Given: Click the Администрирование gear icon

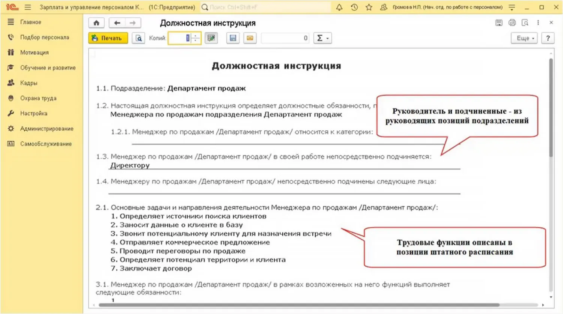Looking at the screenshot, I should [11, 129].
